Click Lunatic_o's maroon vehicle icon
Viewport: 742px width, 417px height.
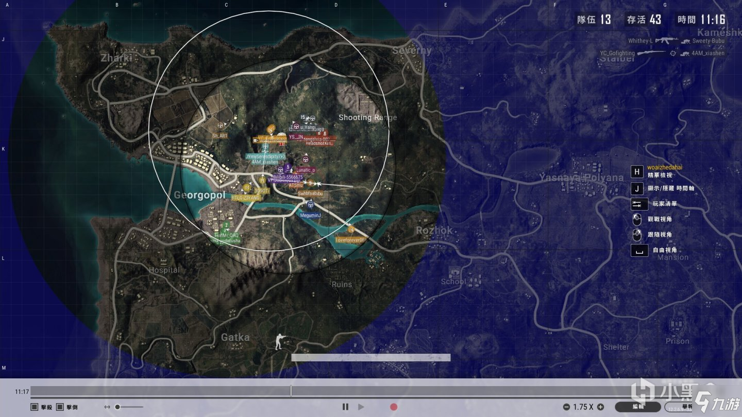305,159
